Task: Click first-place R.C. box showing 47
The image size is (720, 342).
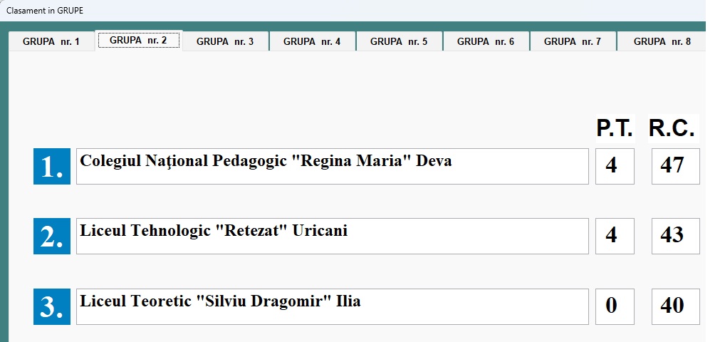Action: (x=675, y=166)
